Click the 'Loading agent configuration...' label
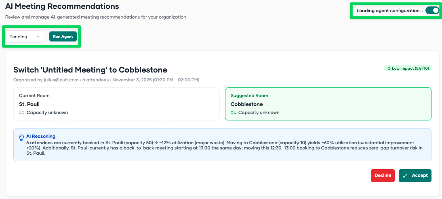The image size is (442, 199). click(389, 11)
